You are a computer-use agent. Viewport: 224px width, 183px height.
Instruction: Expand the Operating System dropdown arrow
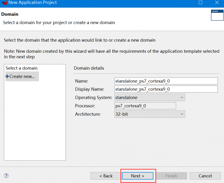[182, 97]
